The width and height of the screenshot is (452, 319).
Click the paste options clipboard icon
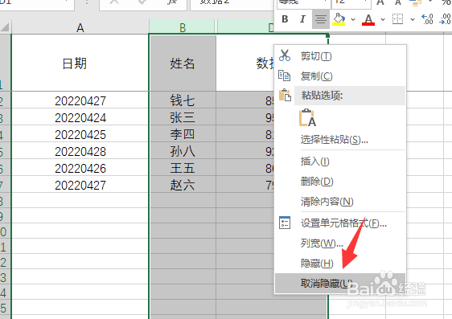coord(285,95)
